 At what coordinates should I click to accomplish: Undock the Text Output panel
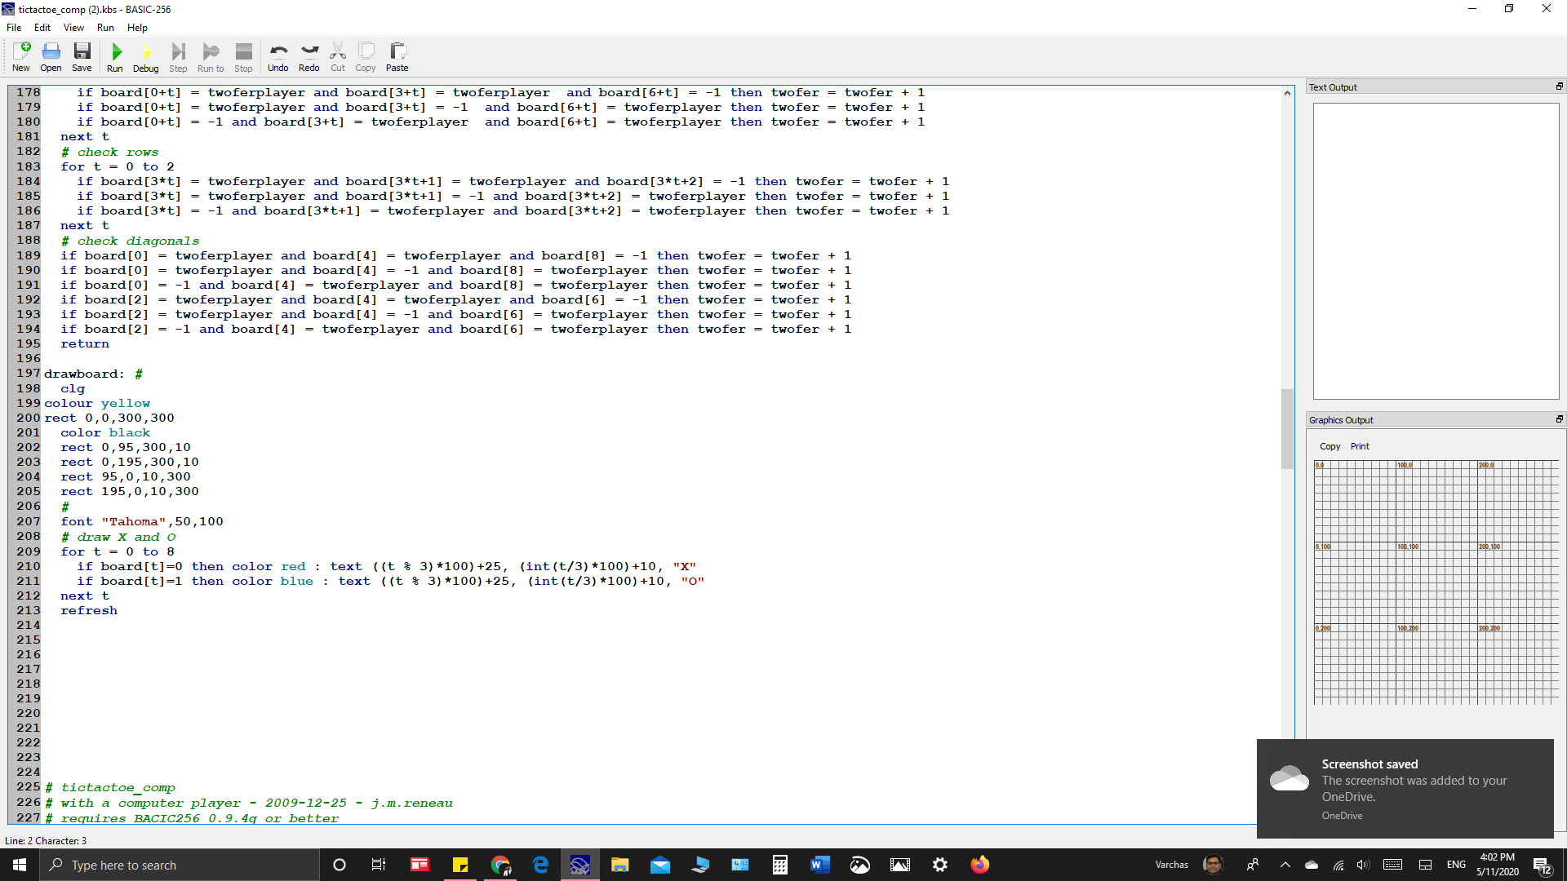click(x=1559, y=86)
